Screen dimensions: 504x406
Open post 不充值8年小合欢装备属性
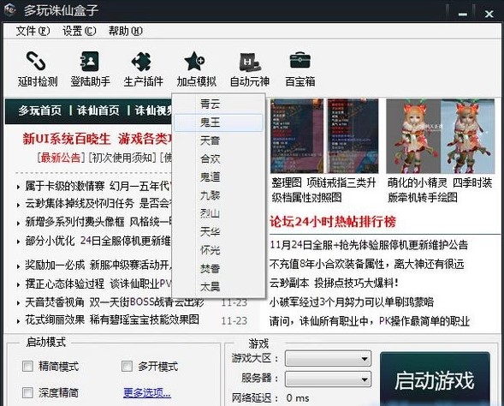367,265
